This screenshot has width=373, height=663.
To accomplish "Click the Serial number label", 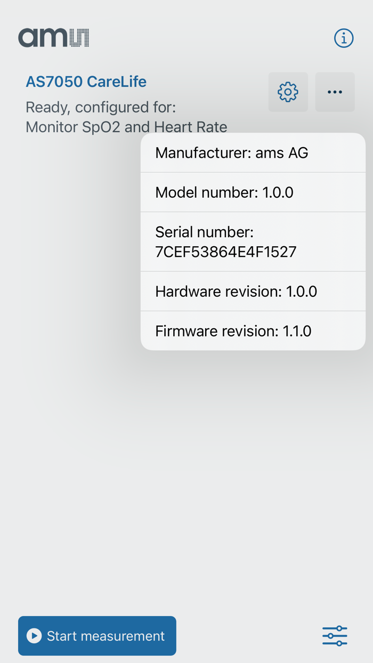I will tap(204, 232).
